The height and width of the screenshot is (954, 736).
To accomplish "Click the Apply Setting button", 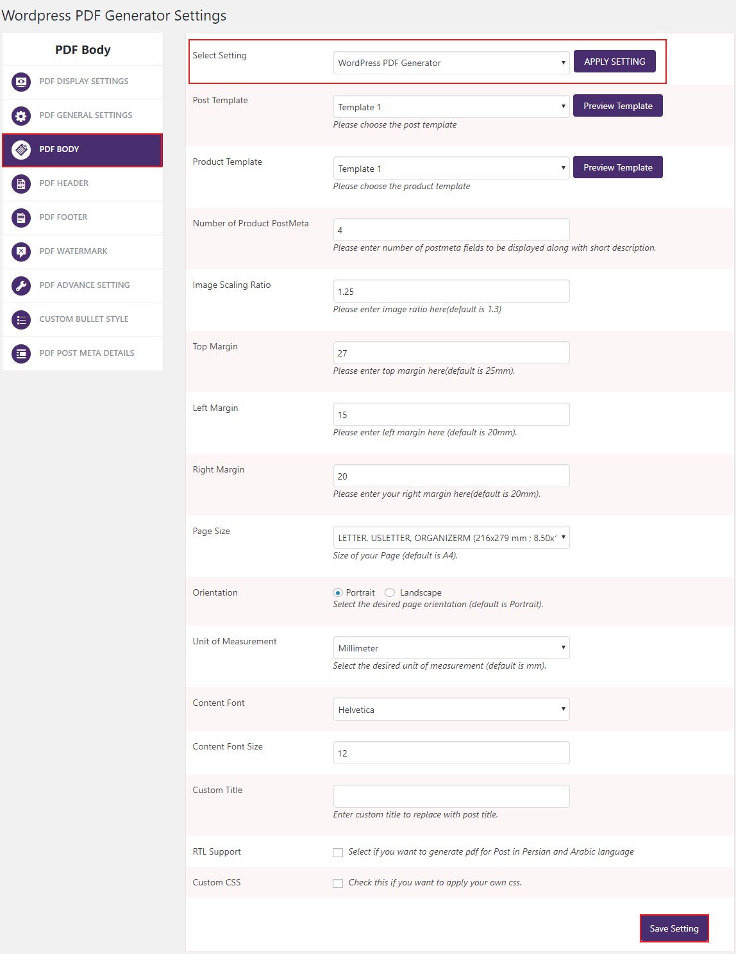I will pos(614,61).
